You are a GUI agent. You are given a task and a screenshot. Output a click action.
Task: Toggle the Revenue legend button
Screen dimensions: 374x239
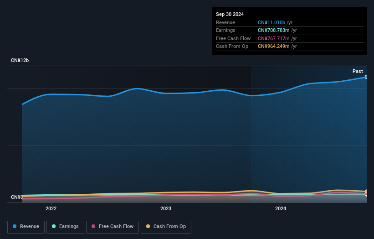coord(26,227)
